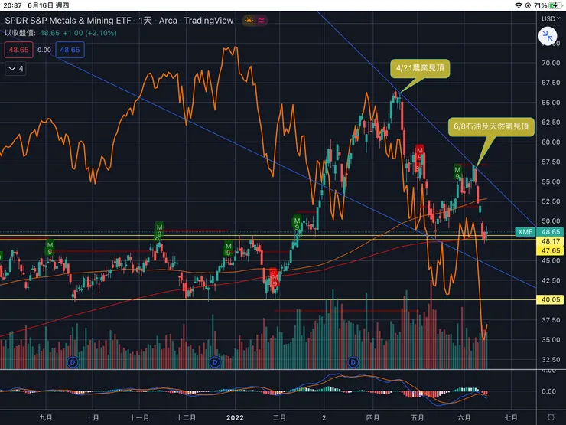The height and width of the screenshot is (425, 566).
Task: Click the 48.65 current price label
Action: [551, 232]
